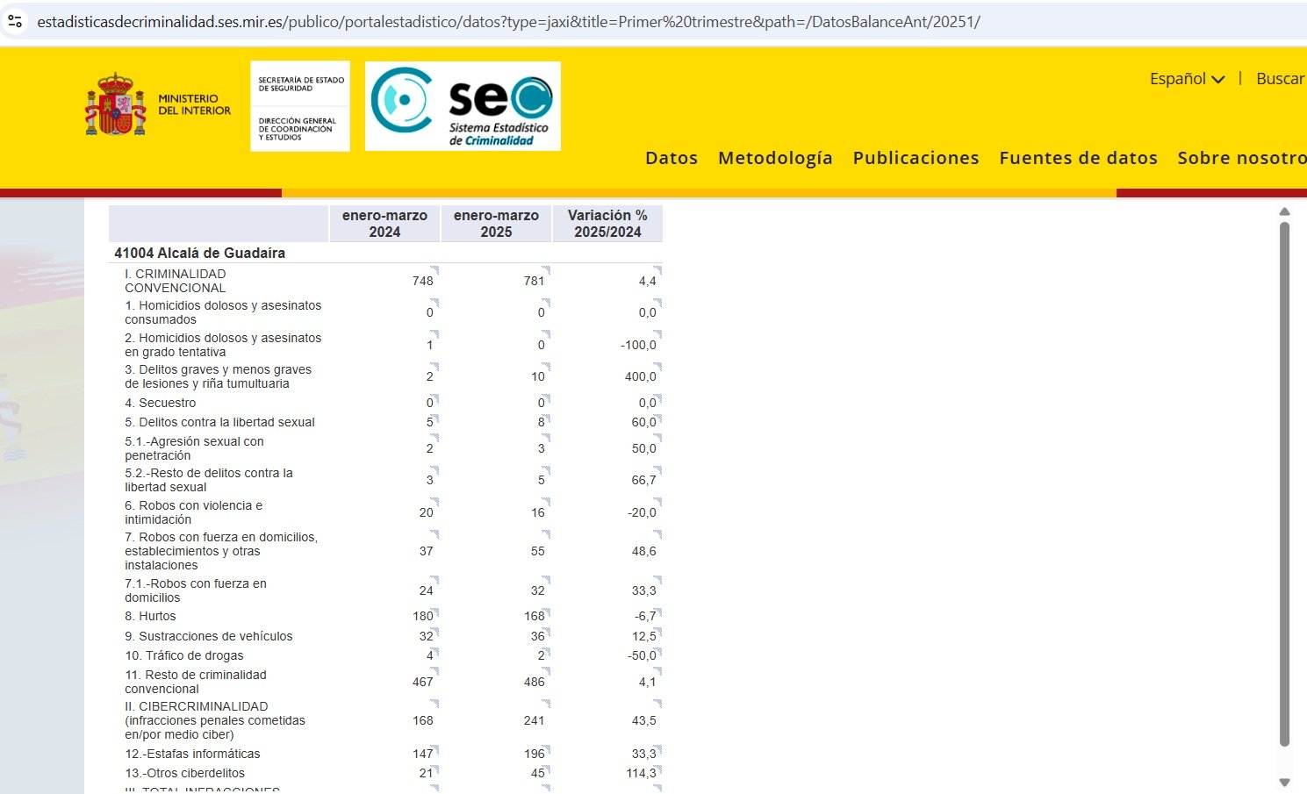Open the Metodología menu

[775, 158]
